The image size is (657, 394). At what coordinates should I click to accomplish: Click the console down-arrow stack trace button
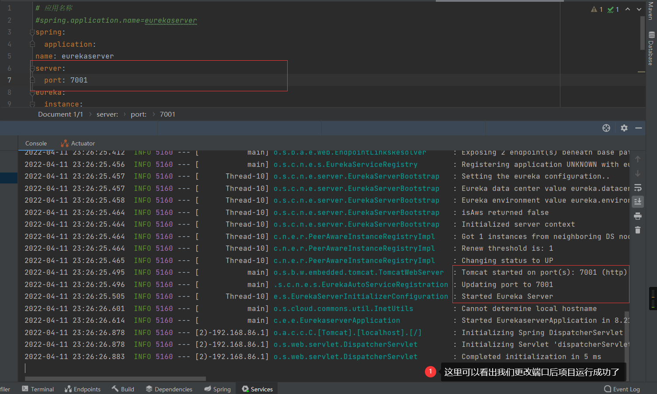(x=638, y=173)
